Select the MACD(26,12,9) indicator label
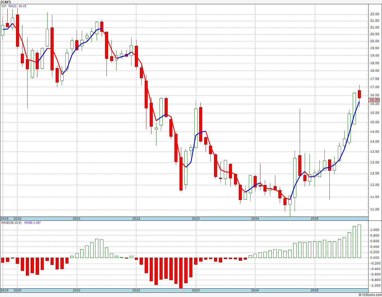 11,222
